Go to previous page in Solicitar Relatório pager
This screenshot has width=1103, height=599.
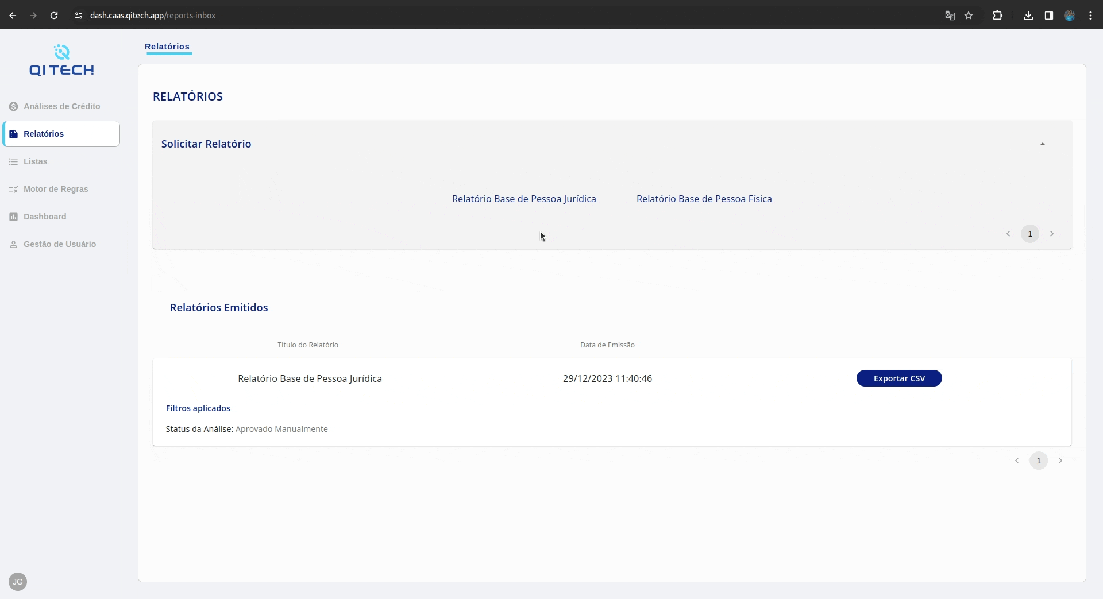tap(1008, 234)
